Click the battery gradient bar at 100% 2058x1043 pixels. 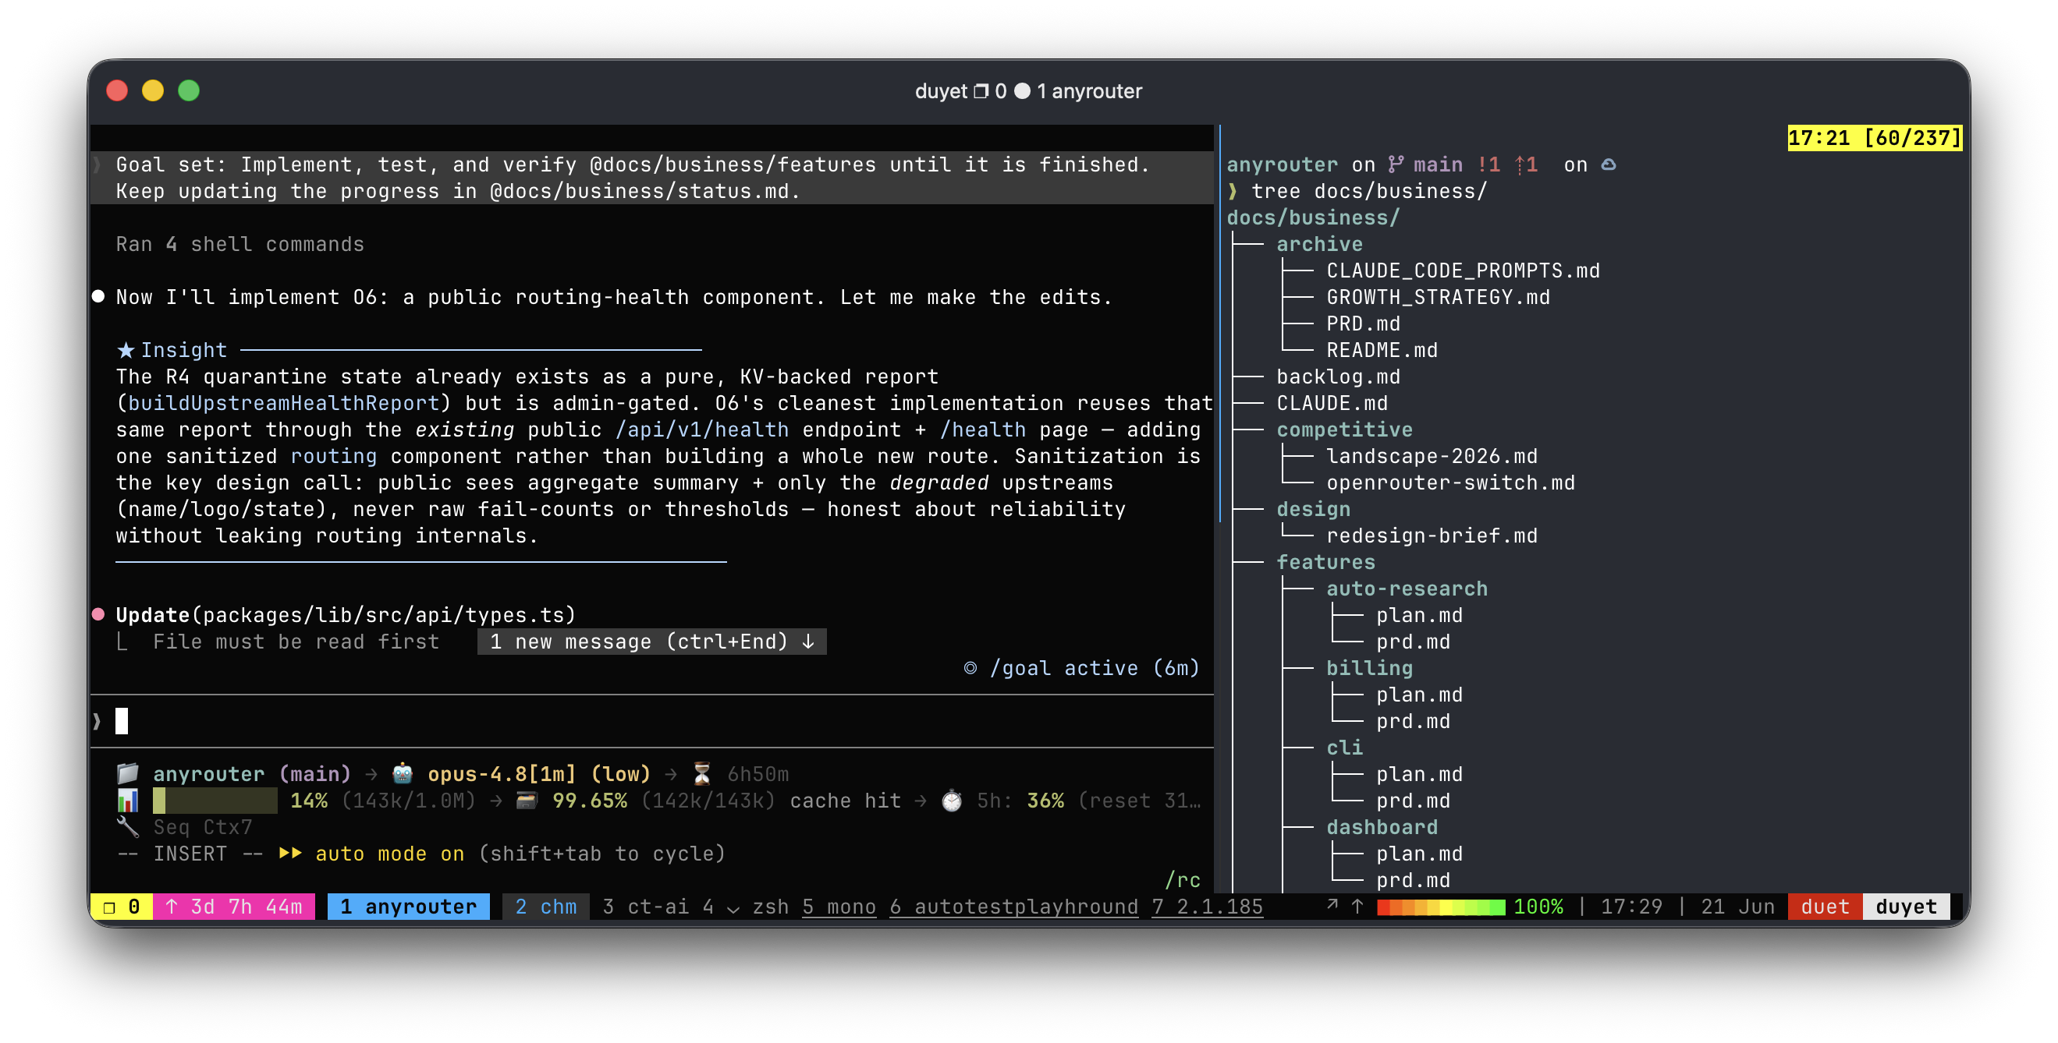pyautogui.click(x=1441, y=906)
